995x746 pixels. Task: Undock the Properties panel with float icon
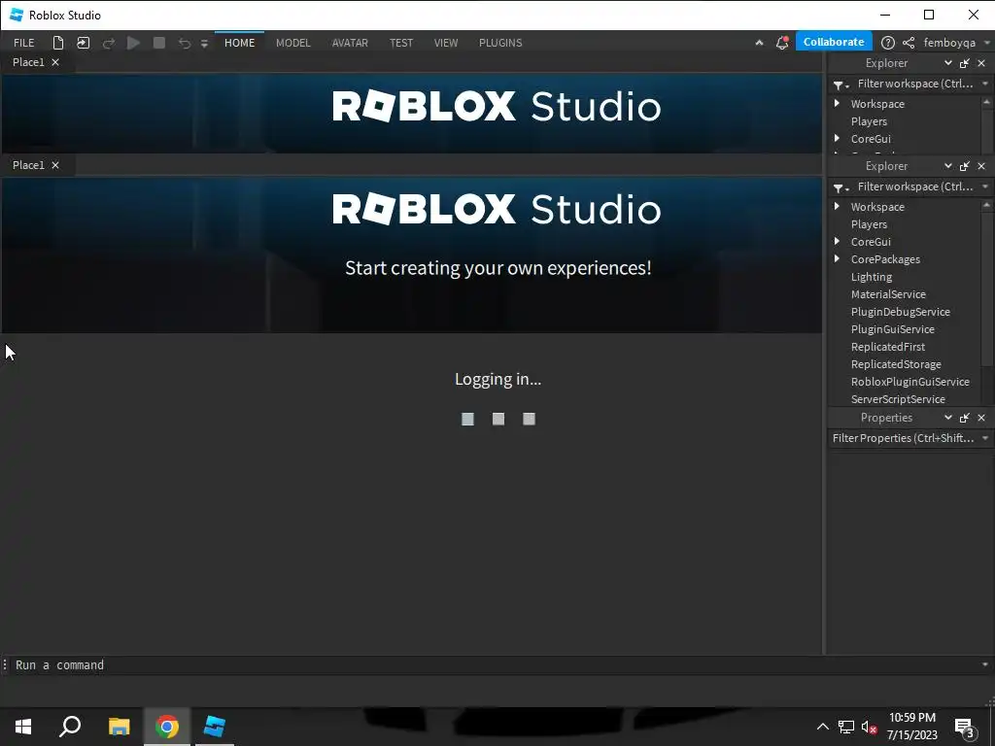965,418
